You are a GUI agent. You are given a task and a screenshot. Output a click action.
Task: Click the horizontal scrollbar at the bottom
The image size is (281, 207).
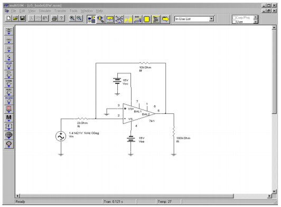tap(143, 196)
